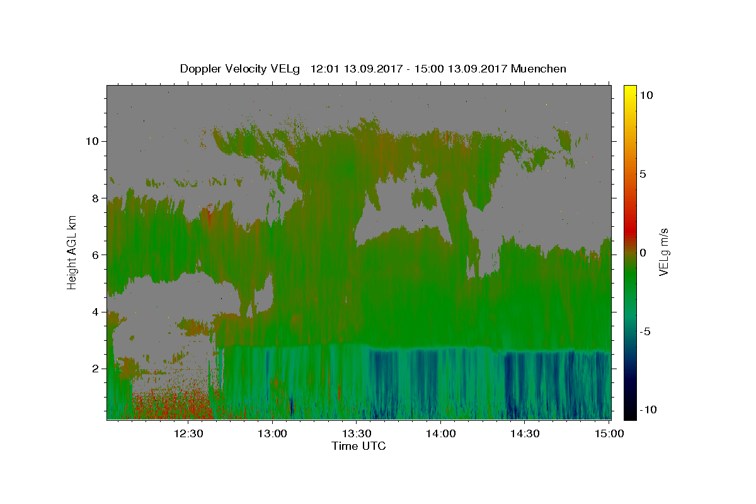
Task: Click the Doppler Velocity VELg plot title
Action: [x=373, y=69]
